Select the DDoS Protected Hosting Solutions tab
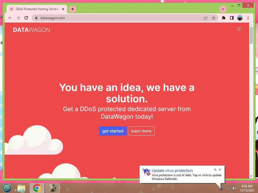 (37, 9)
